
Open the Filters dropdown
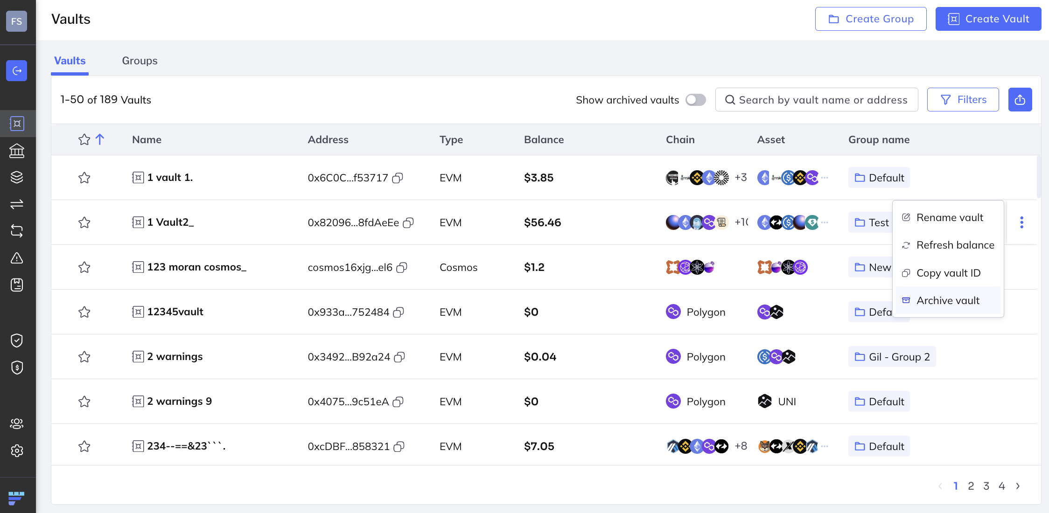963,100
